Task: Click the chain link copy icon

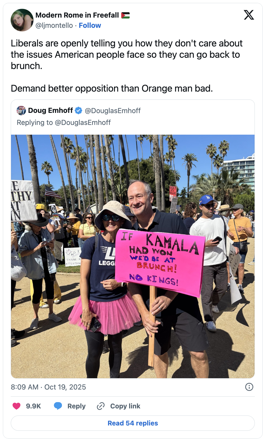Action: coord(101,406)
